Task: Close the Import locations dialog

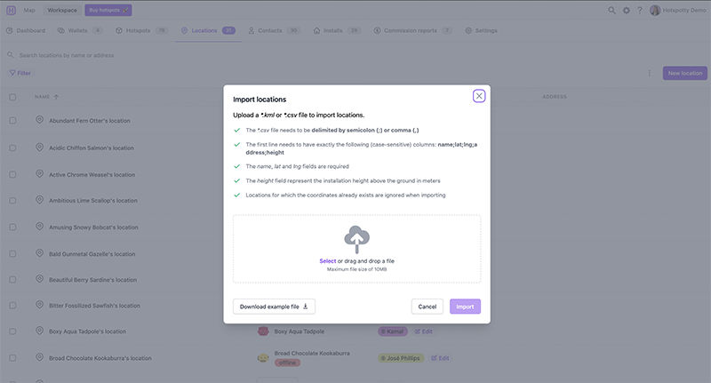Action: coord(479,96)
